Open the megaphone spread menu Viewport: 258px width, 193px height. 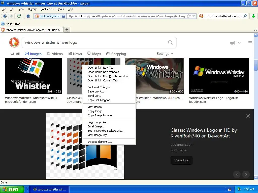(x=235, y=43)
